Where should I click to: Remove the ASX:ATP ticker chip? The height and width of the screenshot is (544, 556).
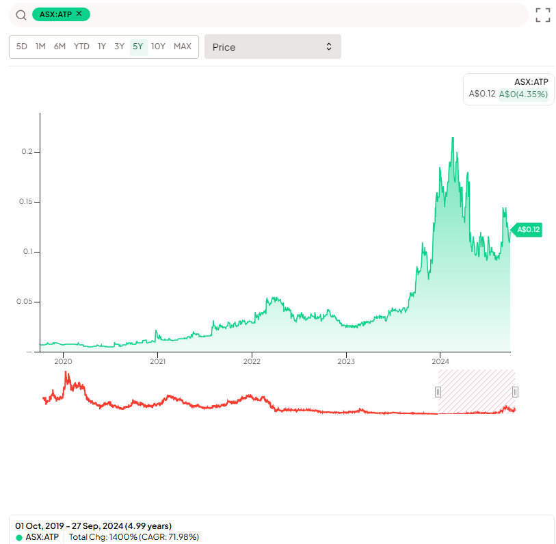click(79, 14)
